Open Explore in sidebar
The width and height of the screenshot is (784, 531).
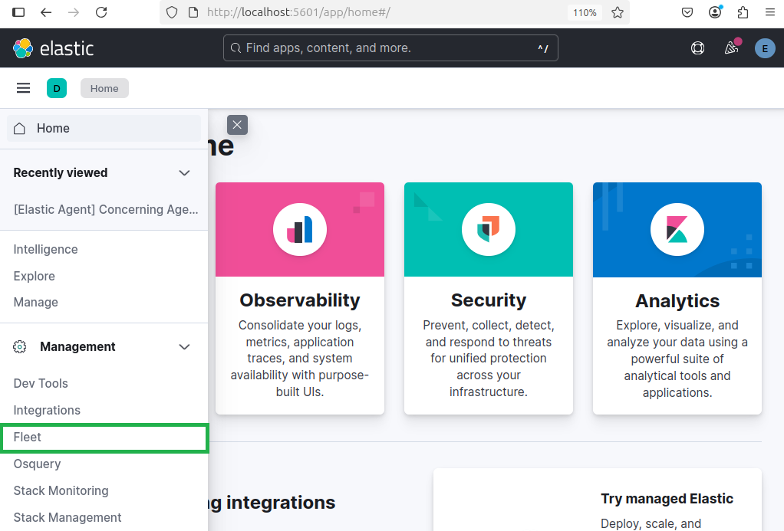click(x=34, y=277)
